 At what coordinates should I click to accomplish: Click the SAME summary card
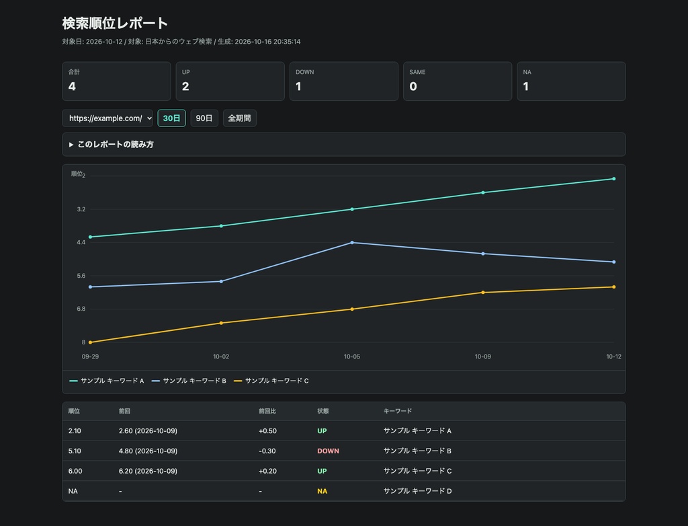coord(457,81)
